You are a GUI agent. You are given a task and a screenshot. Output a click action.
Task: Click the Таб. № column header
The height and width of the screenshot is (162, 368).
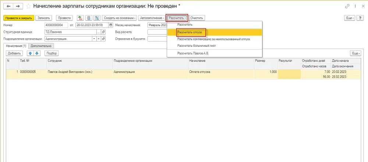tap(33, 63)
